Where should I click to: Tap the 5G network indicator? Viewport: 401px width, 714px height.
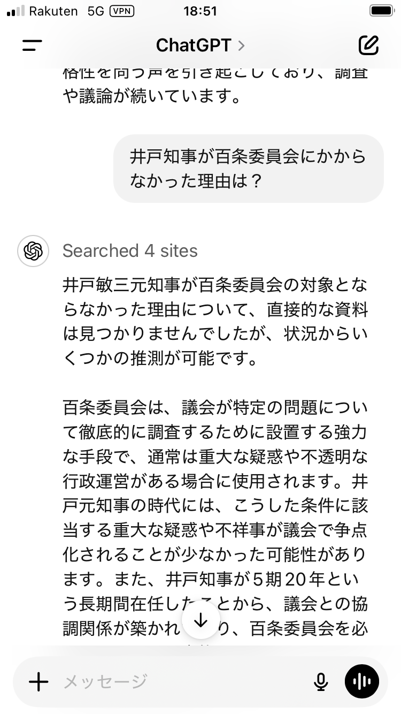[95, 11]
